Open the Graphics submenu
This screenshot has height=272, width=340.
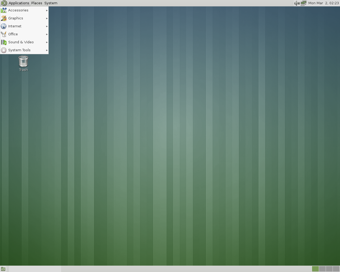[24, 18]
